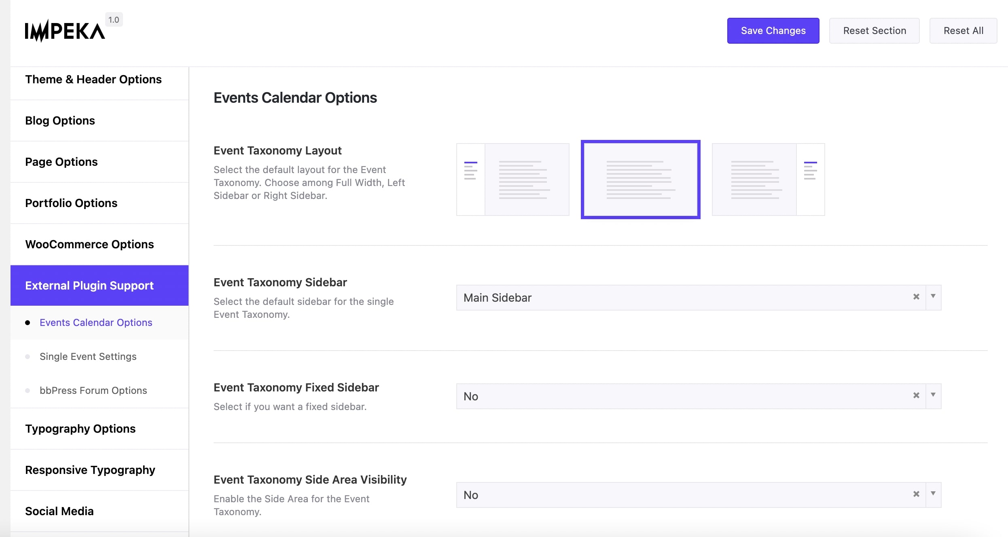Expand the Event Taxonomy Fixed Sidebar dropdown
This screenshot has height=537, width=1008.
[x=933, y=396]
